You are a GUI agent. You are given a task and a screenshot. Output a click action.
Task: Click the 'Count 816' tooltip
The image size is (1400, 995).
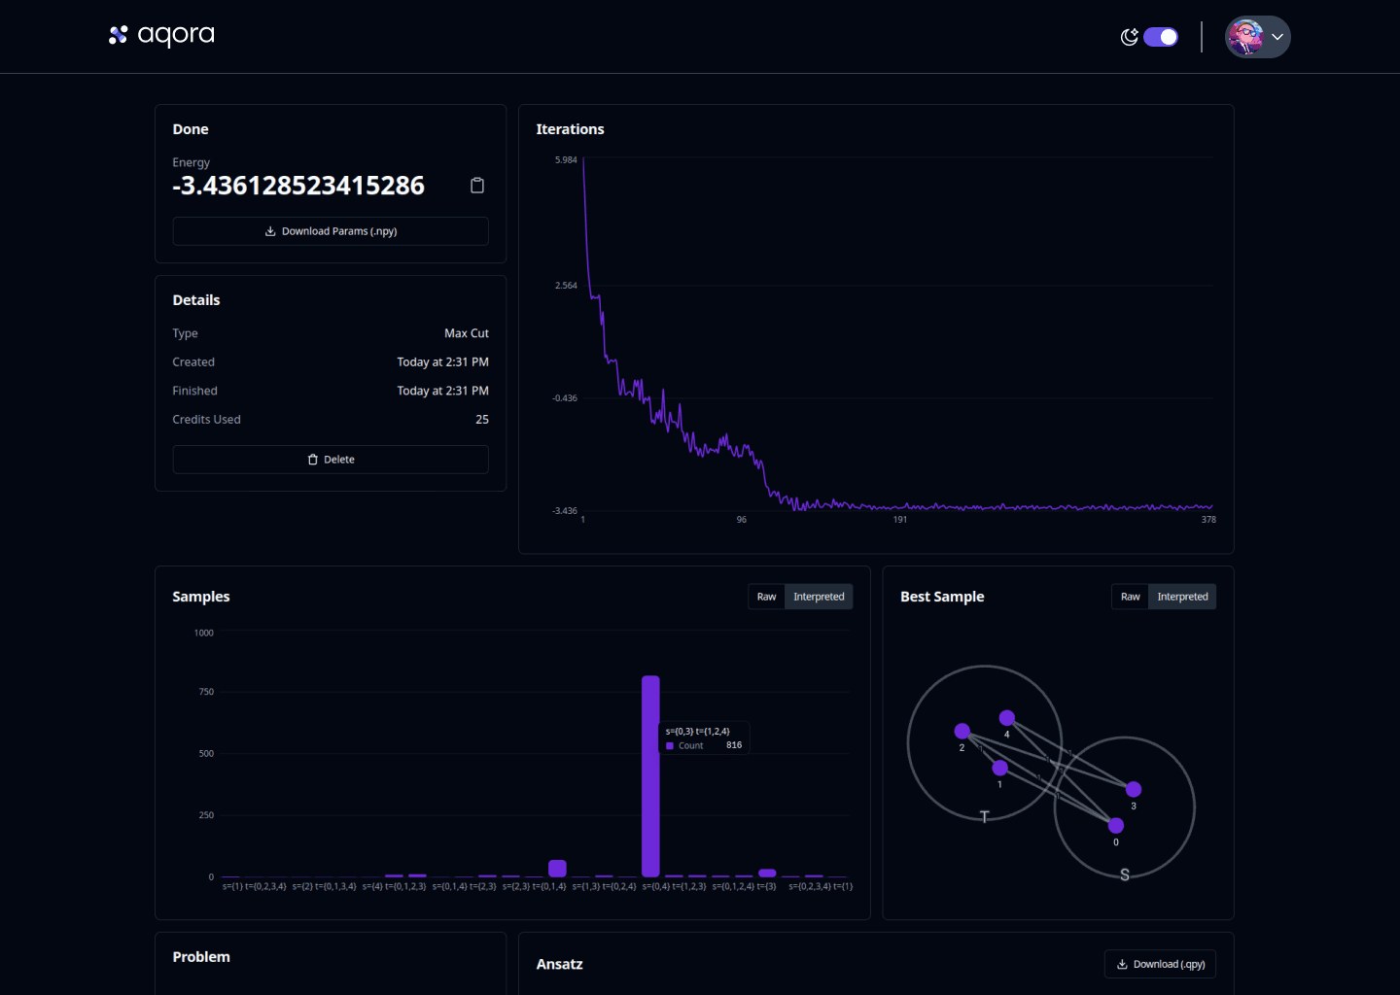click(704, 738)
